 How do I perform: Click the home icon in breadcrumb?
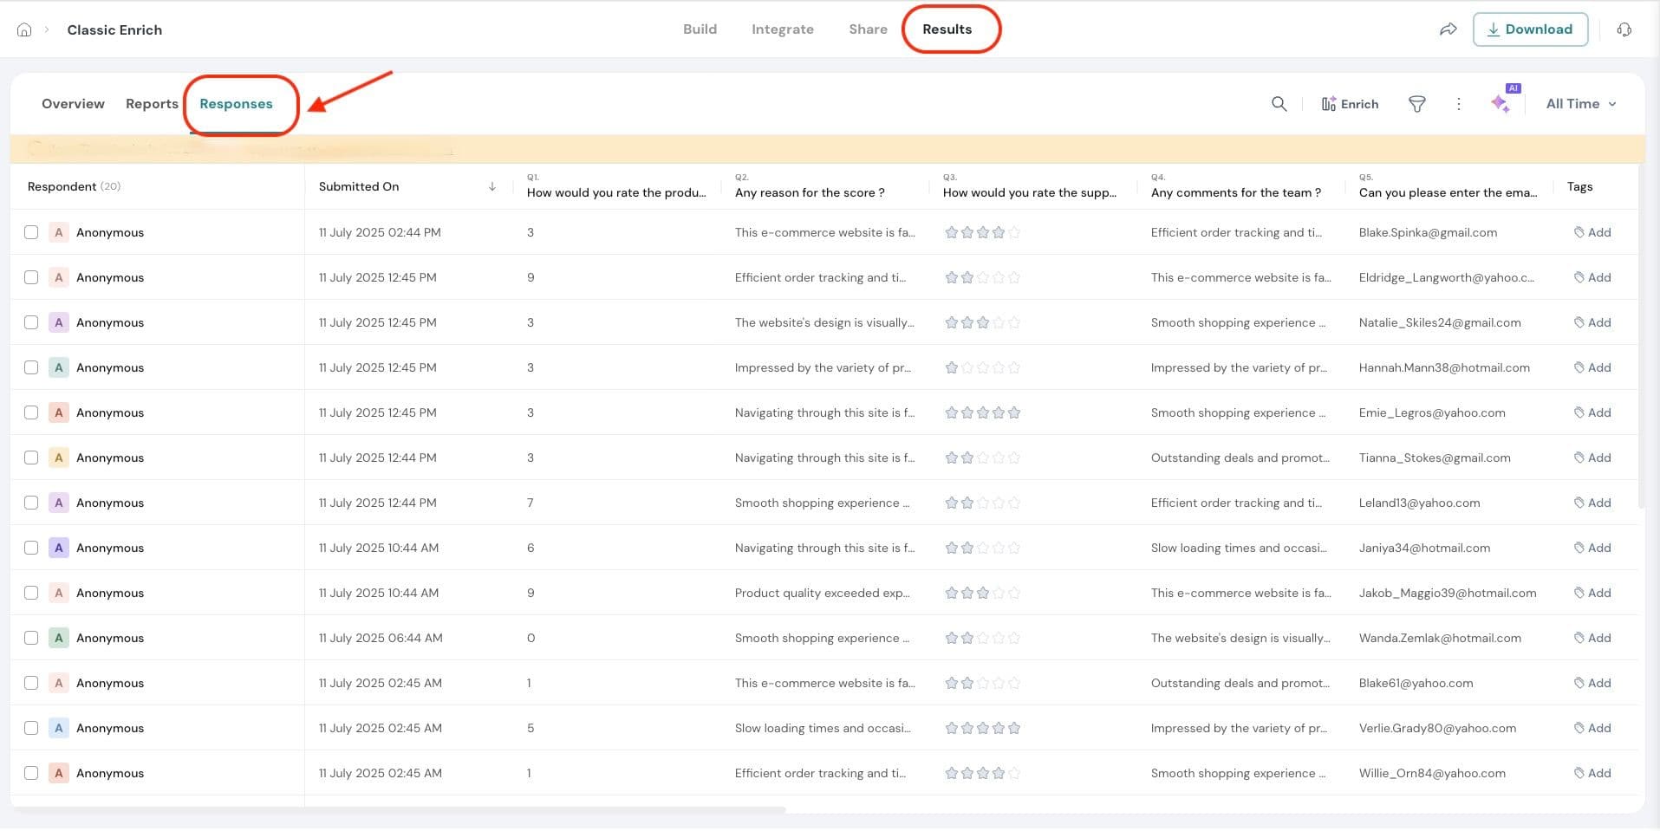pyautogui.click(x=24, y=29)
